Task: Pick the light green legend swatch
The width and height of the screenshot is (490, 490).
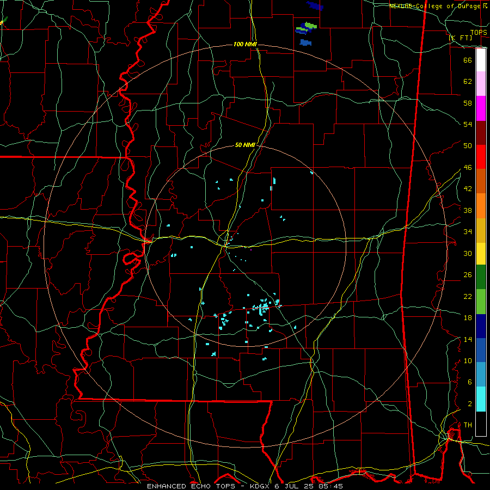Action: click(x=481, y=302)
